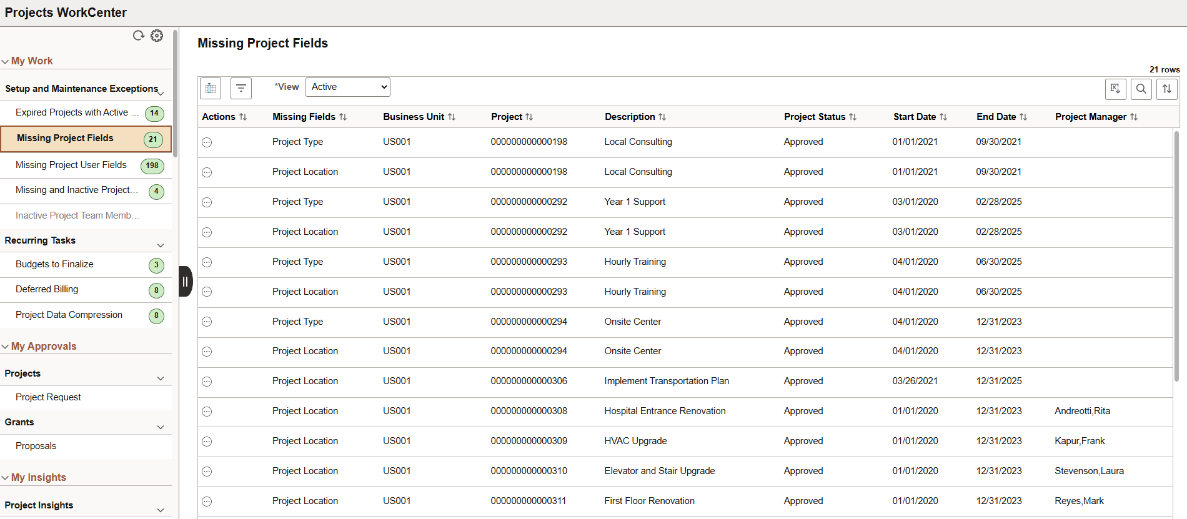Screen dimensions: 1187x519
Task: Open Deferred Billing task
Action: 86,290
